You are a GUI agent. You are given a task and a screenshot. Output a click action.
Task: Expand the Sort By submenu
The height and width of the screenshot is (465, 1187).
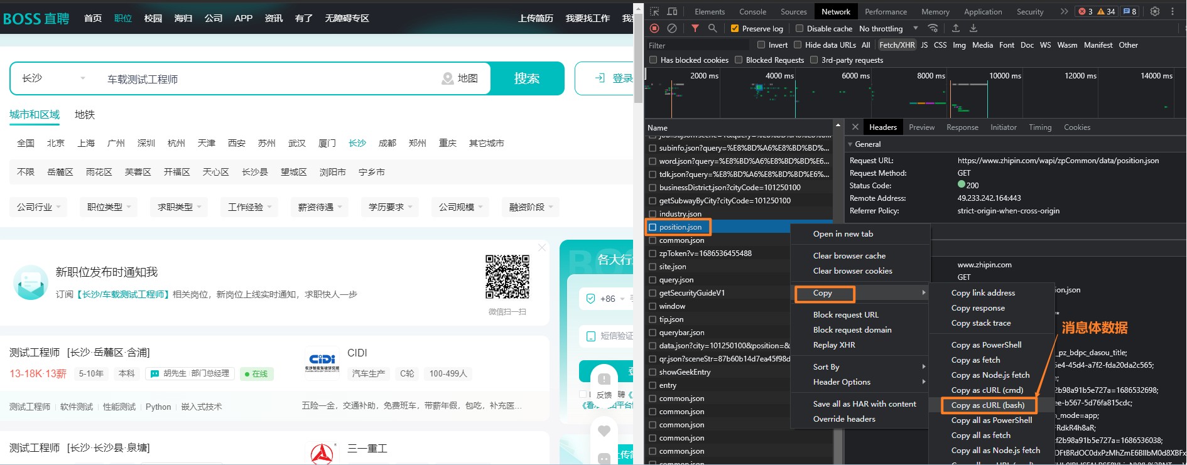tap(860, 366)
